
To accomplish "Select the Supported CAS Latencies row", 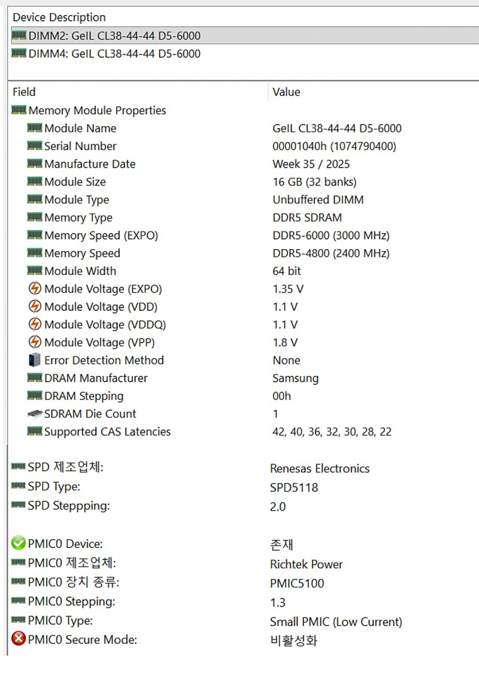I will [x=107, y=432].
